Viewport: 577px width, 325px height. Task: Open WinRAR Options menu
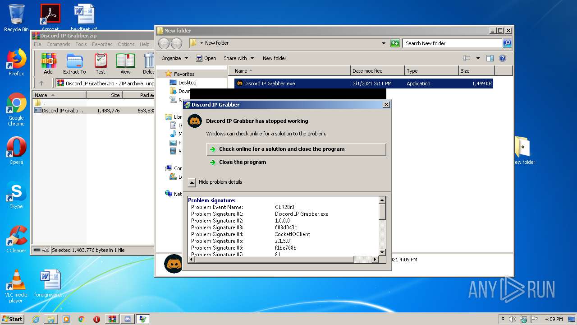click(126, 44)
